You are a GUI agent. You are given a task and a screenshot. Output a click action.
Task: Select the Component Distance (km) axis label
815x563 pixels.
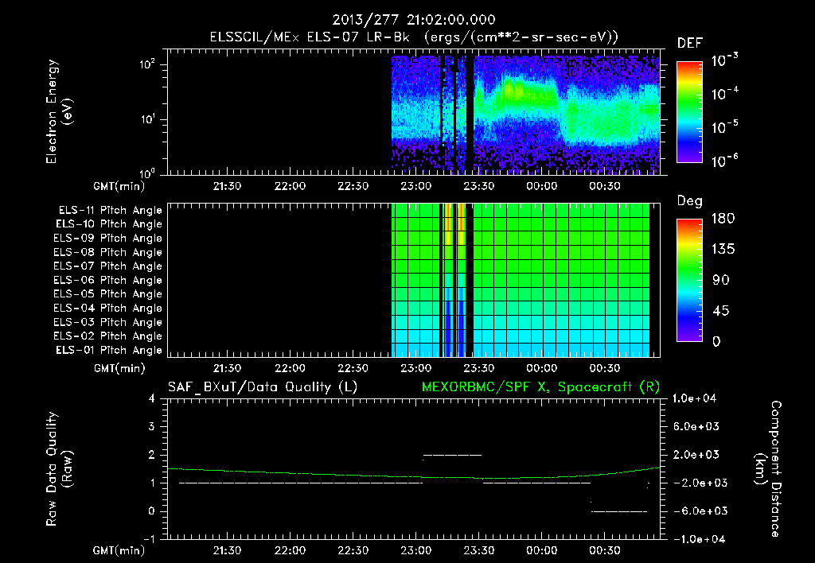768,469
